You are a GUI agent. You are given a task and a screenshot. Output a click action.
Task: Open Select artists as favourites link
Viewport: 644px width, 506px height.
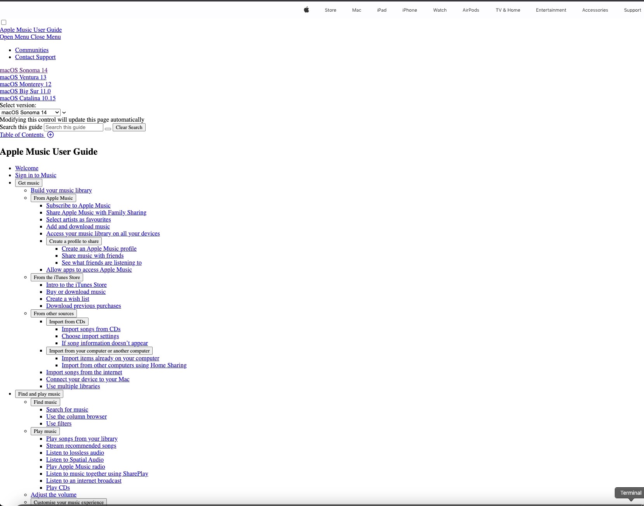point(78,220)
